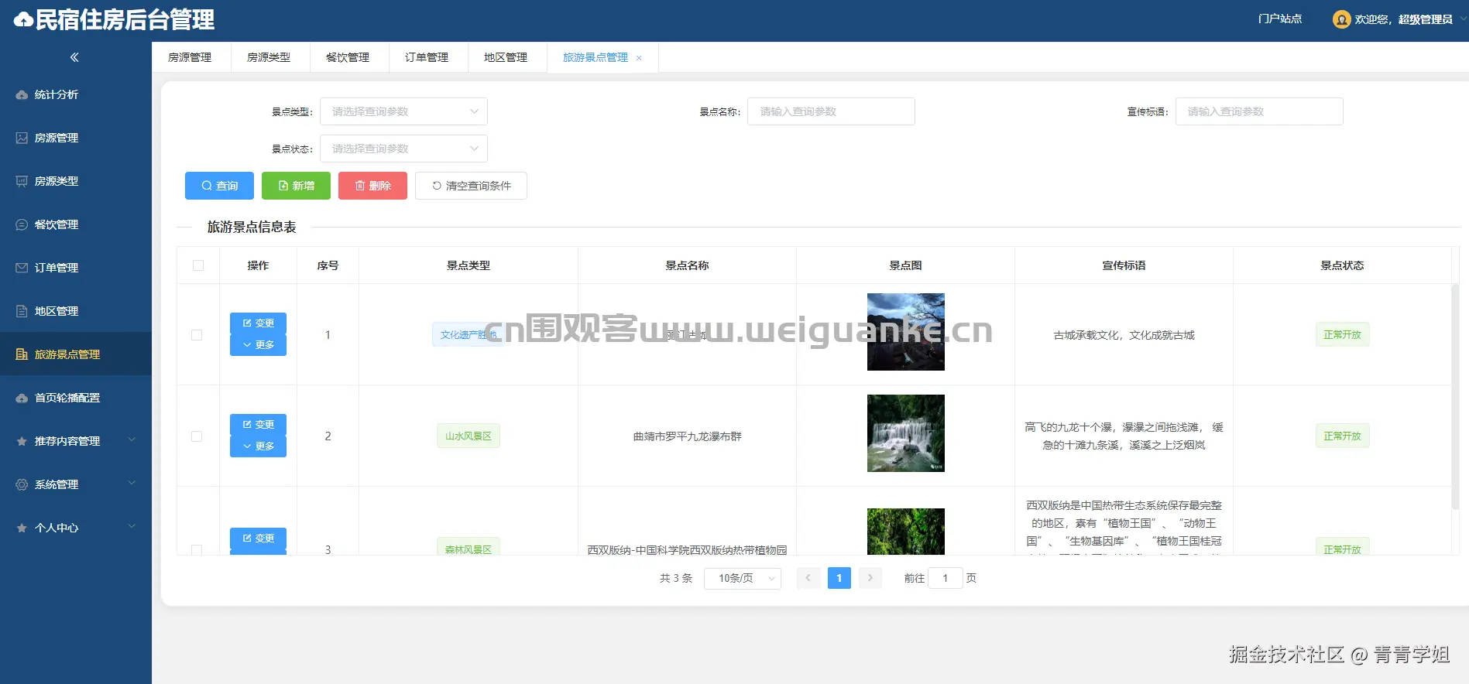Image resolution: width=1469 pixels, height=684 pixels.
Task: Click the 餐饮管理 chat icon in sidebar
Action: tap(22, 224)
